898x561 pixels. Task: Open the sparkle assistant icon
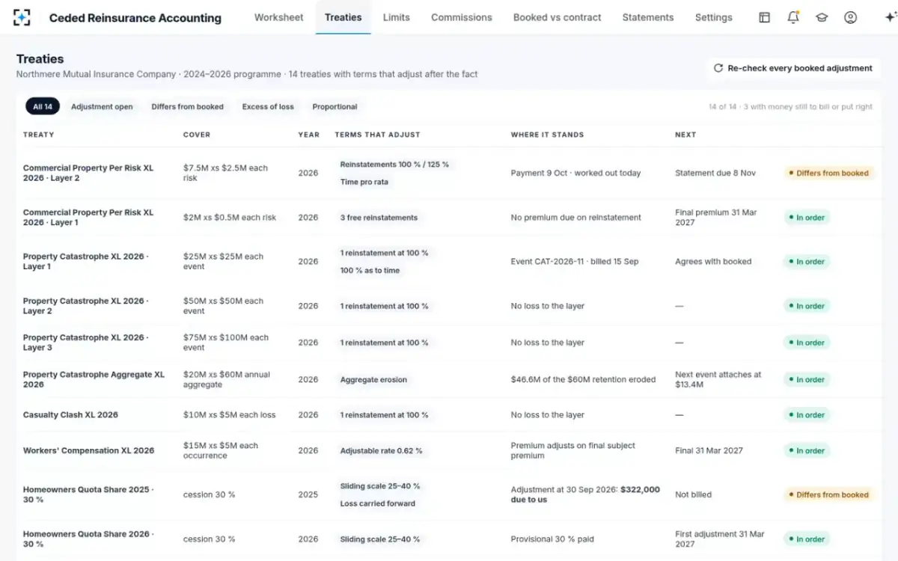tap(890, 17)
